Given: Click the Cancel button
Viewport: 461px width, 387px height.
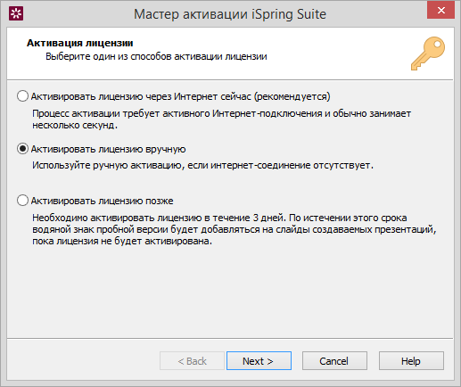Looking at the screenshot, I should click(x=334, y=361).
